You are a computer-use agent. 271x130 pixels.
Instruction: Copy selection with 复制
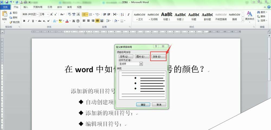pyautogui.click(x=14, y=17)
